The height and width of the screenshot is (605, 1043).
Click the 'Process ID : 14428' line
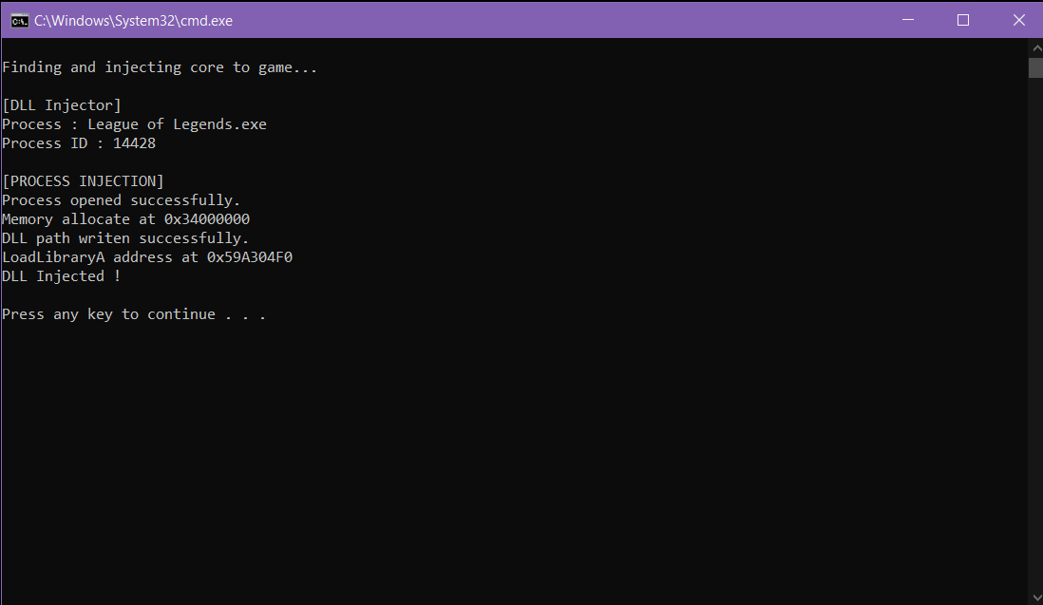click(79, 143)
